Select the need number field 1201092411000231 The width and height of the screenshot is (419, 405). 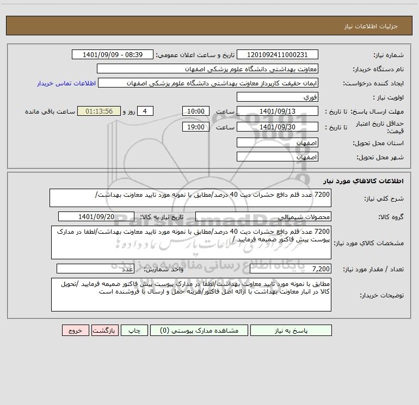tap(278, 54)
